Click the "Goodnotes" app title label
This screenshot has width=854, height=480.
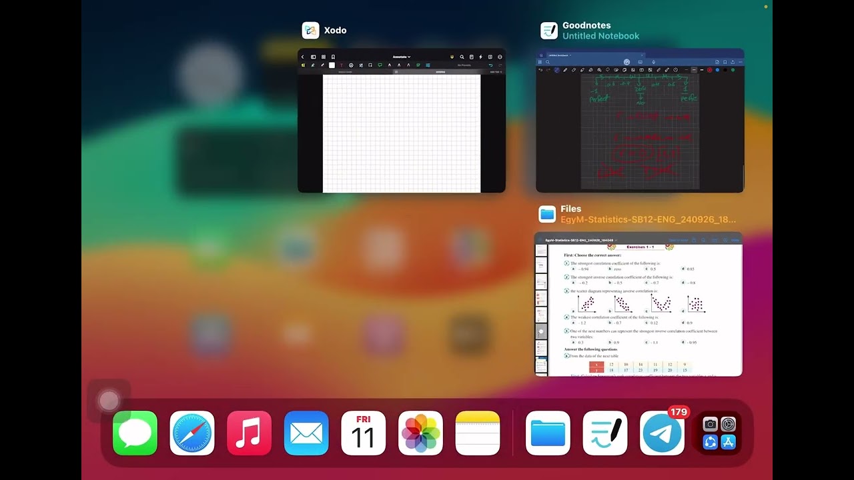pyautogui.click(x=586, y=25)
